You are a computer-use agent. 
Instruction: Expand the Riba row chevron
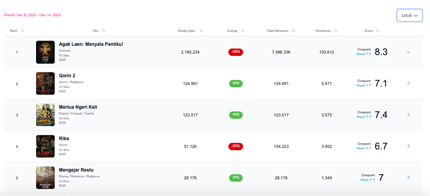pos(408,146)
